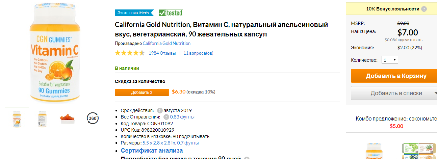Select the front bottle thumbnail
Image resolution: width=437 pixels, height=159 pixels.
tap(17, 119)
